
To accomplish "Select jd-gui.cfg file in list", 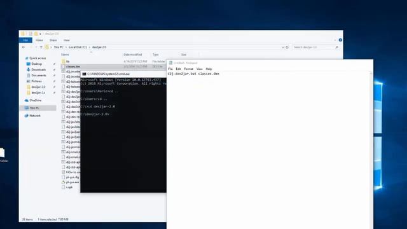I will [72, 177].
